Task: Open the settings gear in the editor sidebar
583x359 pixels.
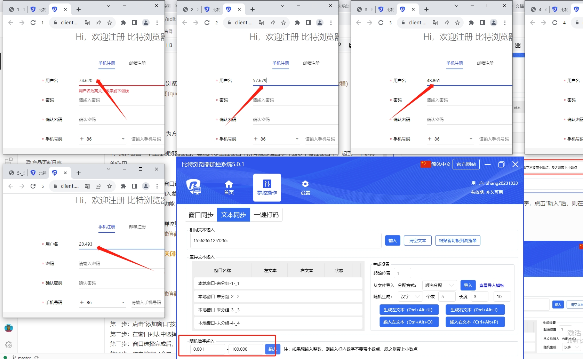Action: click(9, 344)
